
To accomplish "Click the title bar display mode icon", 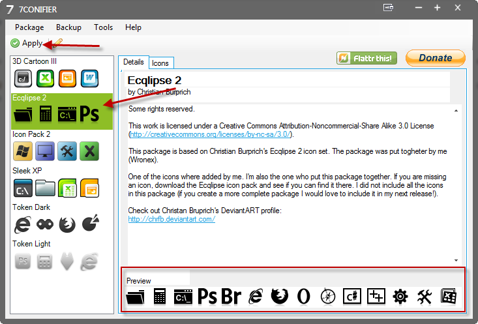I will click(389, 8).
